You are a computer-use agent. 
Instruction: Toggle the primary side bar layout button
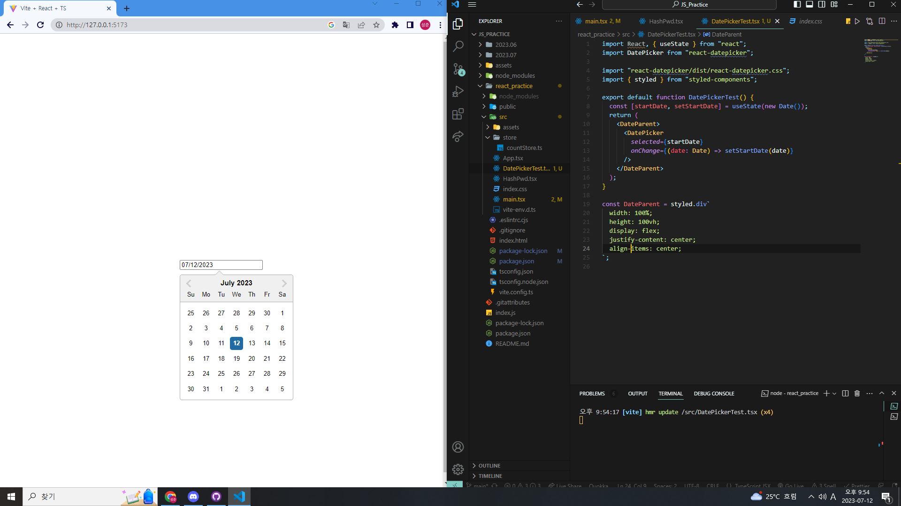point(797,4)
